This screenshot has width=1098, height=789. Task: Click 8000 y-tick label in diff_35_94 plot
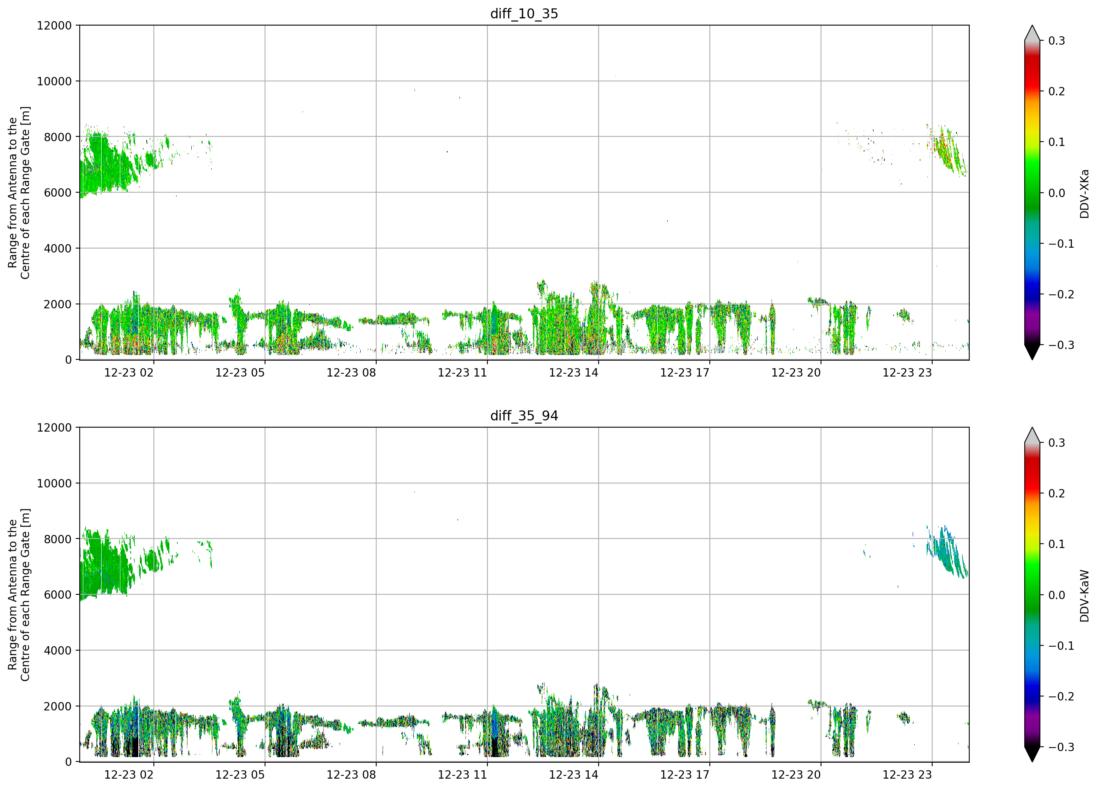tap(58, 539)
